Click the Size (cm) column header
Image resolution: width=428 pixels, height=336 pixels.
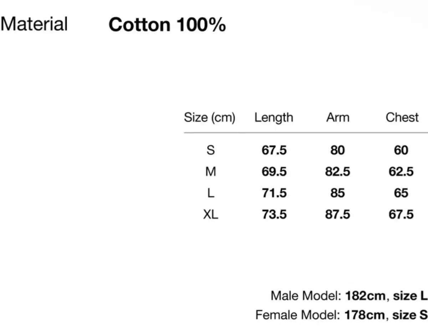pos(209,117)
